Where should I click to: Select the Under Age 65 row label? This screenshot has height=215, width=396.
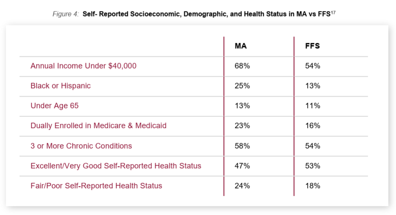[54, 106]
